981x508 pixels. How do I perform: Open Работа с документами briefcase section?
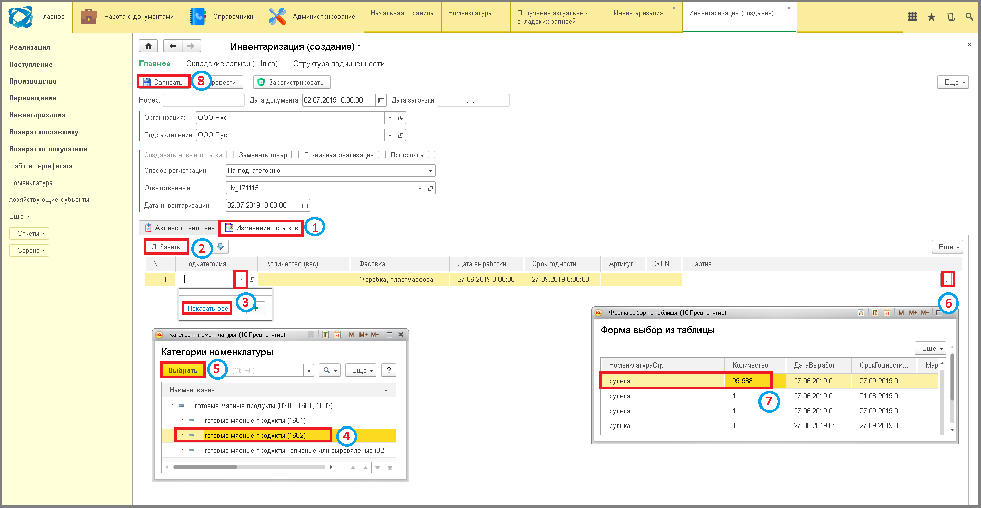(127, 17)
